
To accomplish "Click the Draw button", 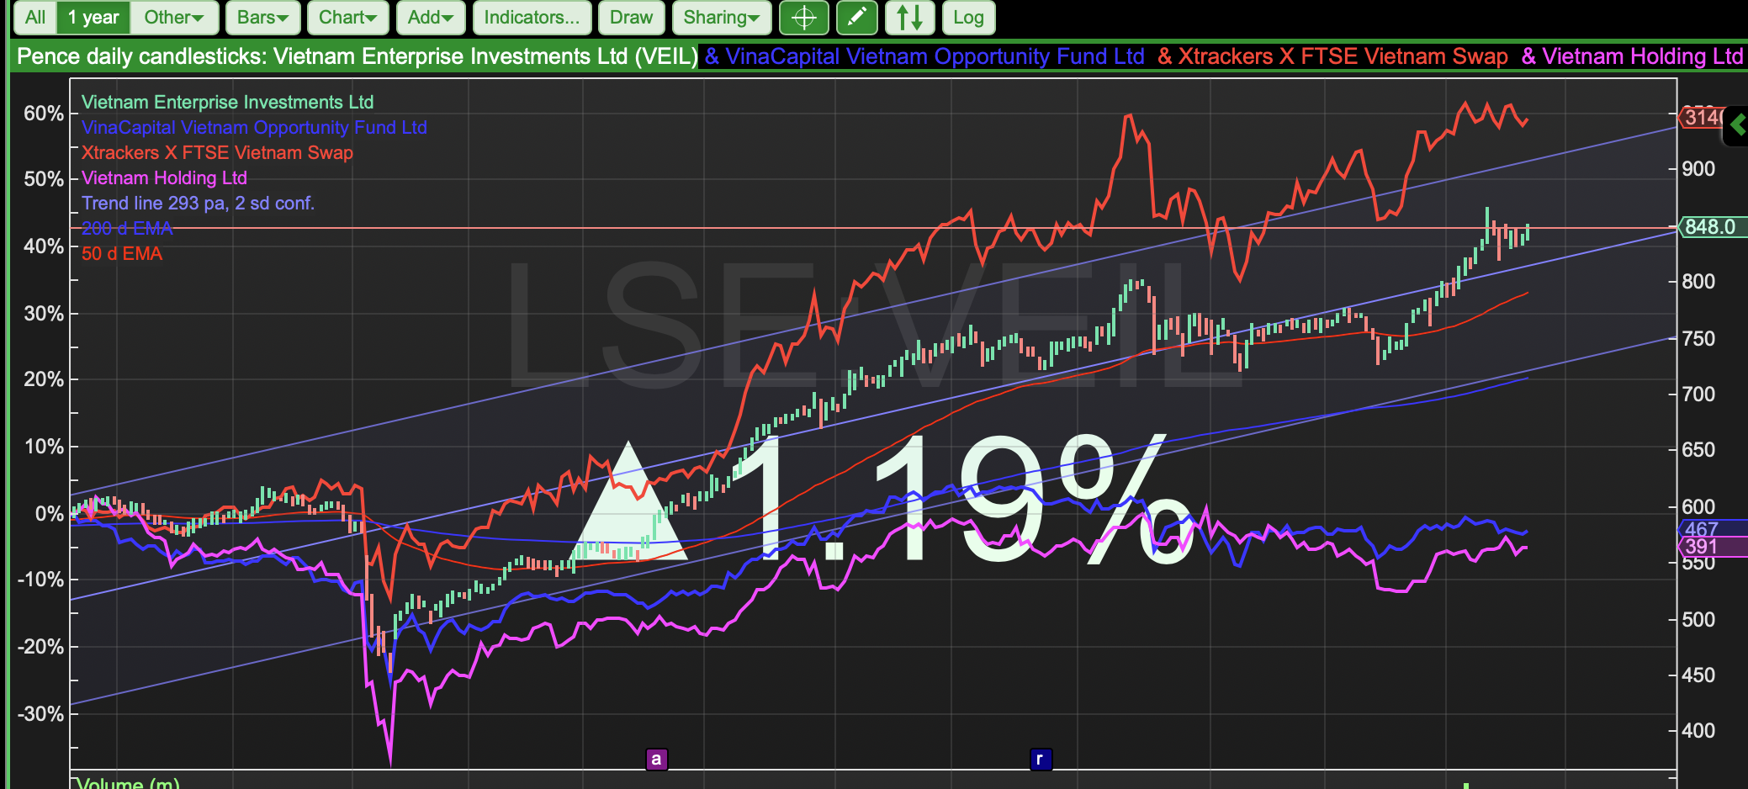I will [x=631, y=18].
